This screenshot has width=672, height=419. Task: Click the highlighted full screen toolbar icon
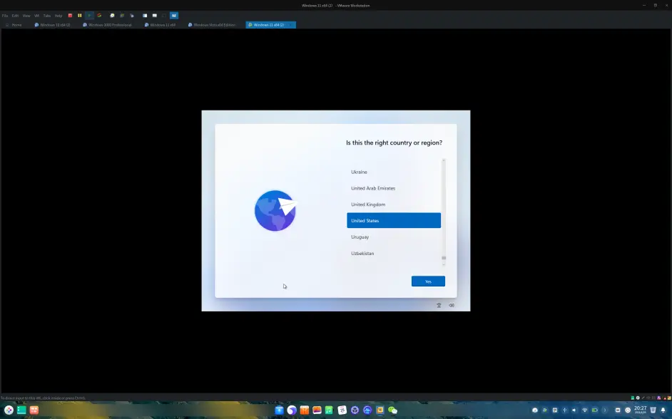[x=174, y=16]
